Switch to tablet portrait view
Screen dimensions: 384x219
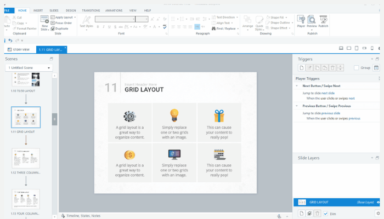357,48
